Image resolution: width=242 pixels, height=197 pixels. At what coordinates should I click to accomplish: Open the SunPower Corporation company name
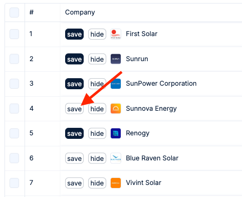click(x=161, y=84)
